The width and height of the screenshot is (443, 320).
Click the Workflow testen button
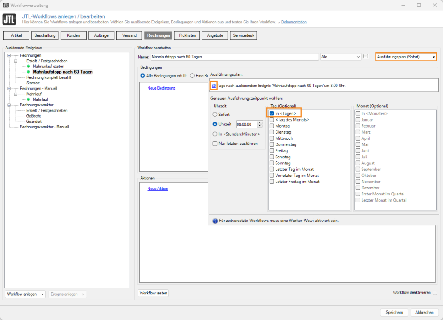click(x=153, y=293)
